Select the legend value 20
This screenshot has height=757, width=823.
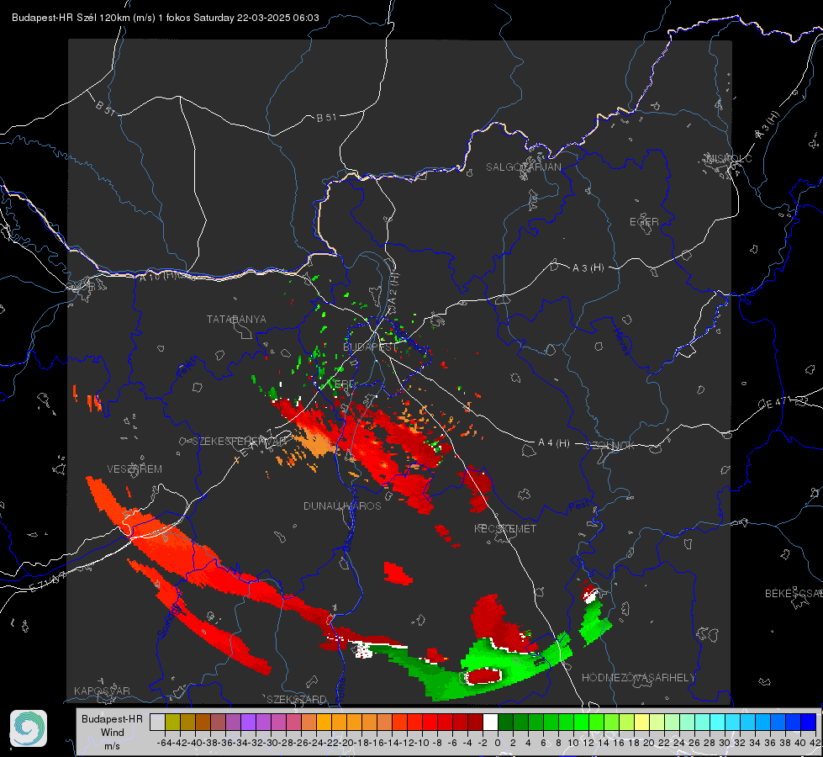649,743
